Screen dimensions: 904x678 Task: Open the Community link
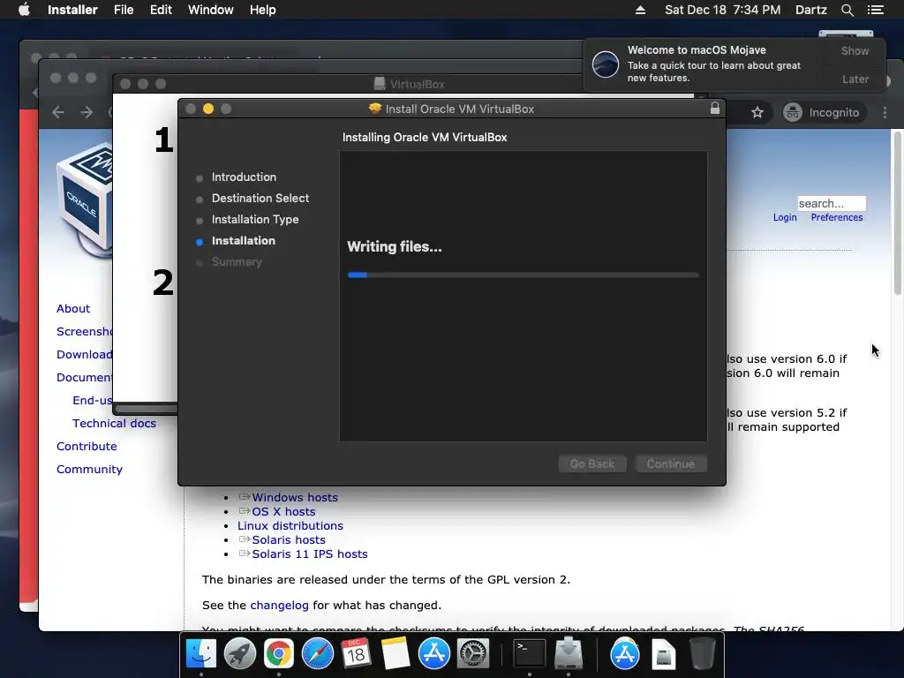coord(89,470)
